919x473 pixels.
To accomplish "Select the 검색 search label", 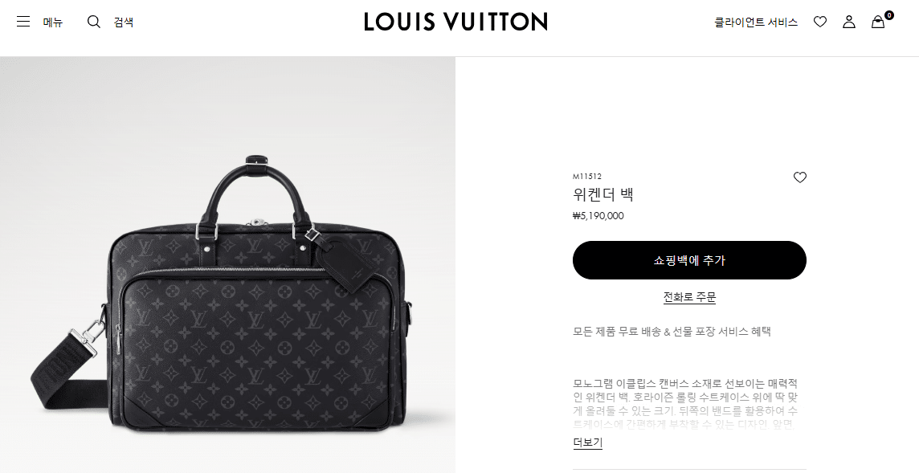I will [124, 22].
